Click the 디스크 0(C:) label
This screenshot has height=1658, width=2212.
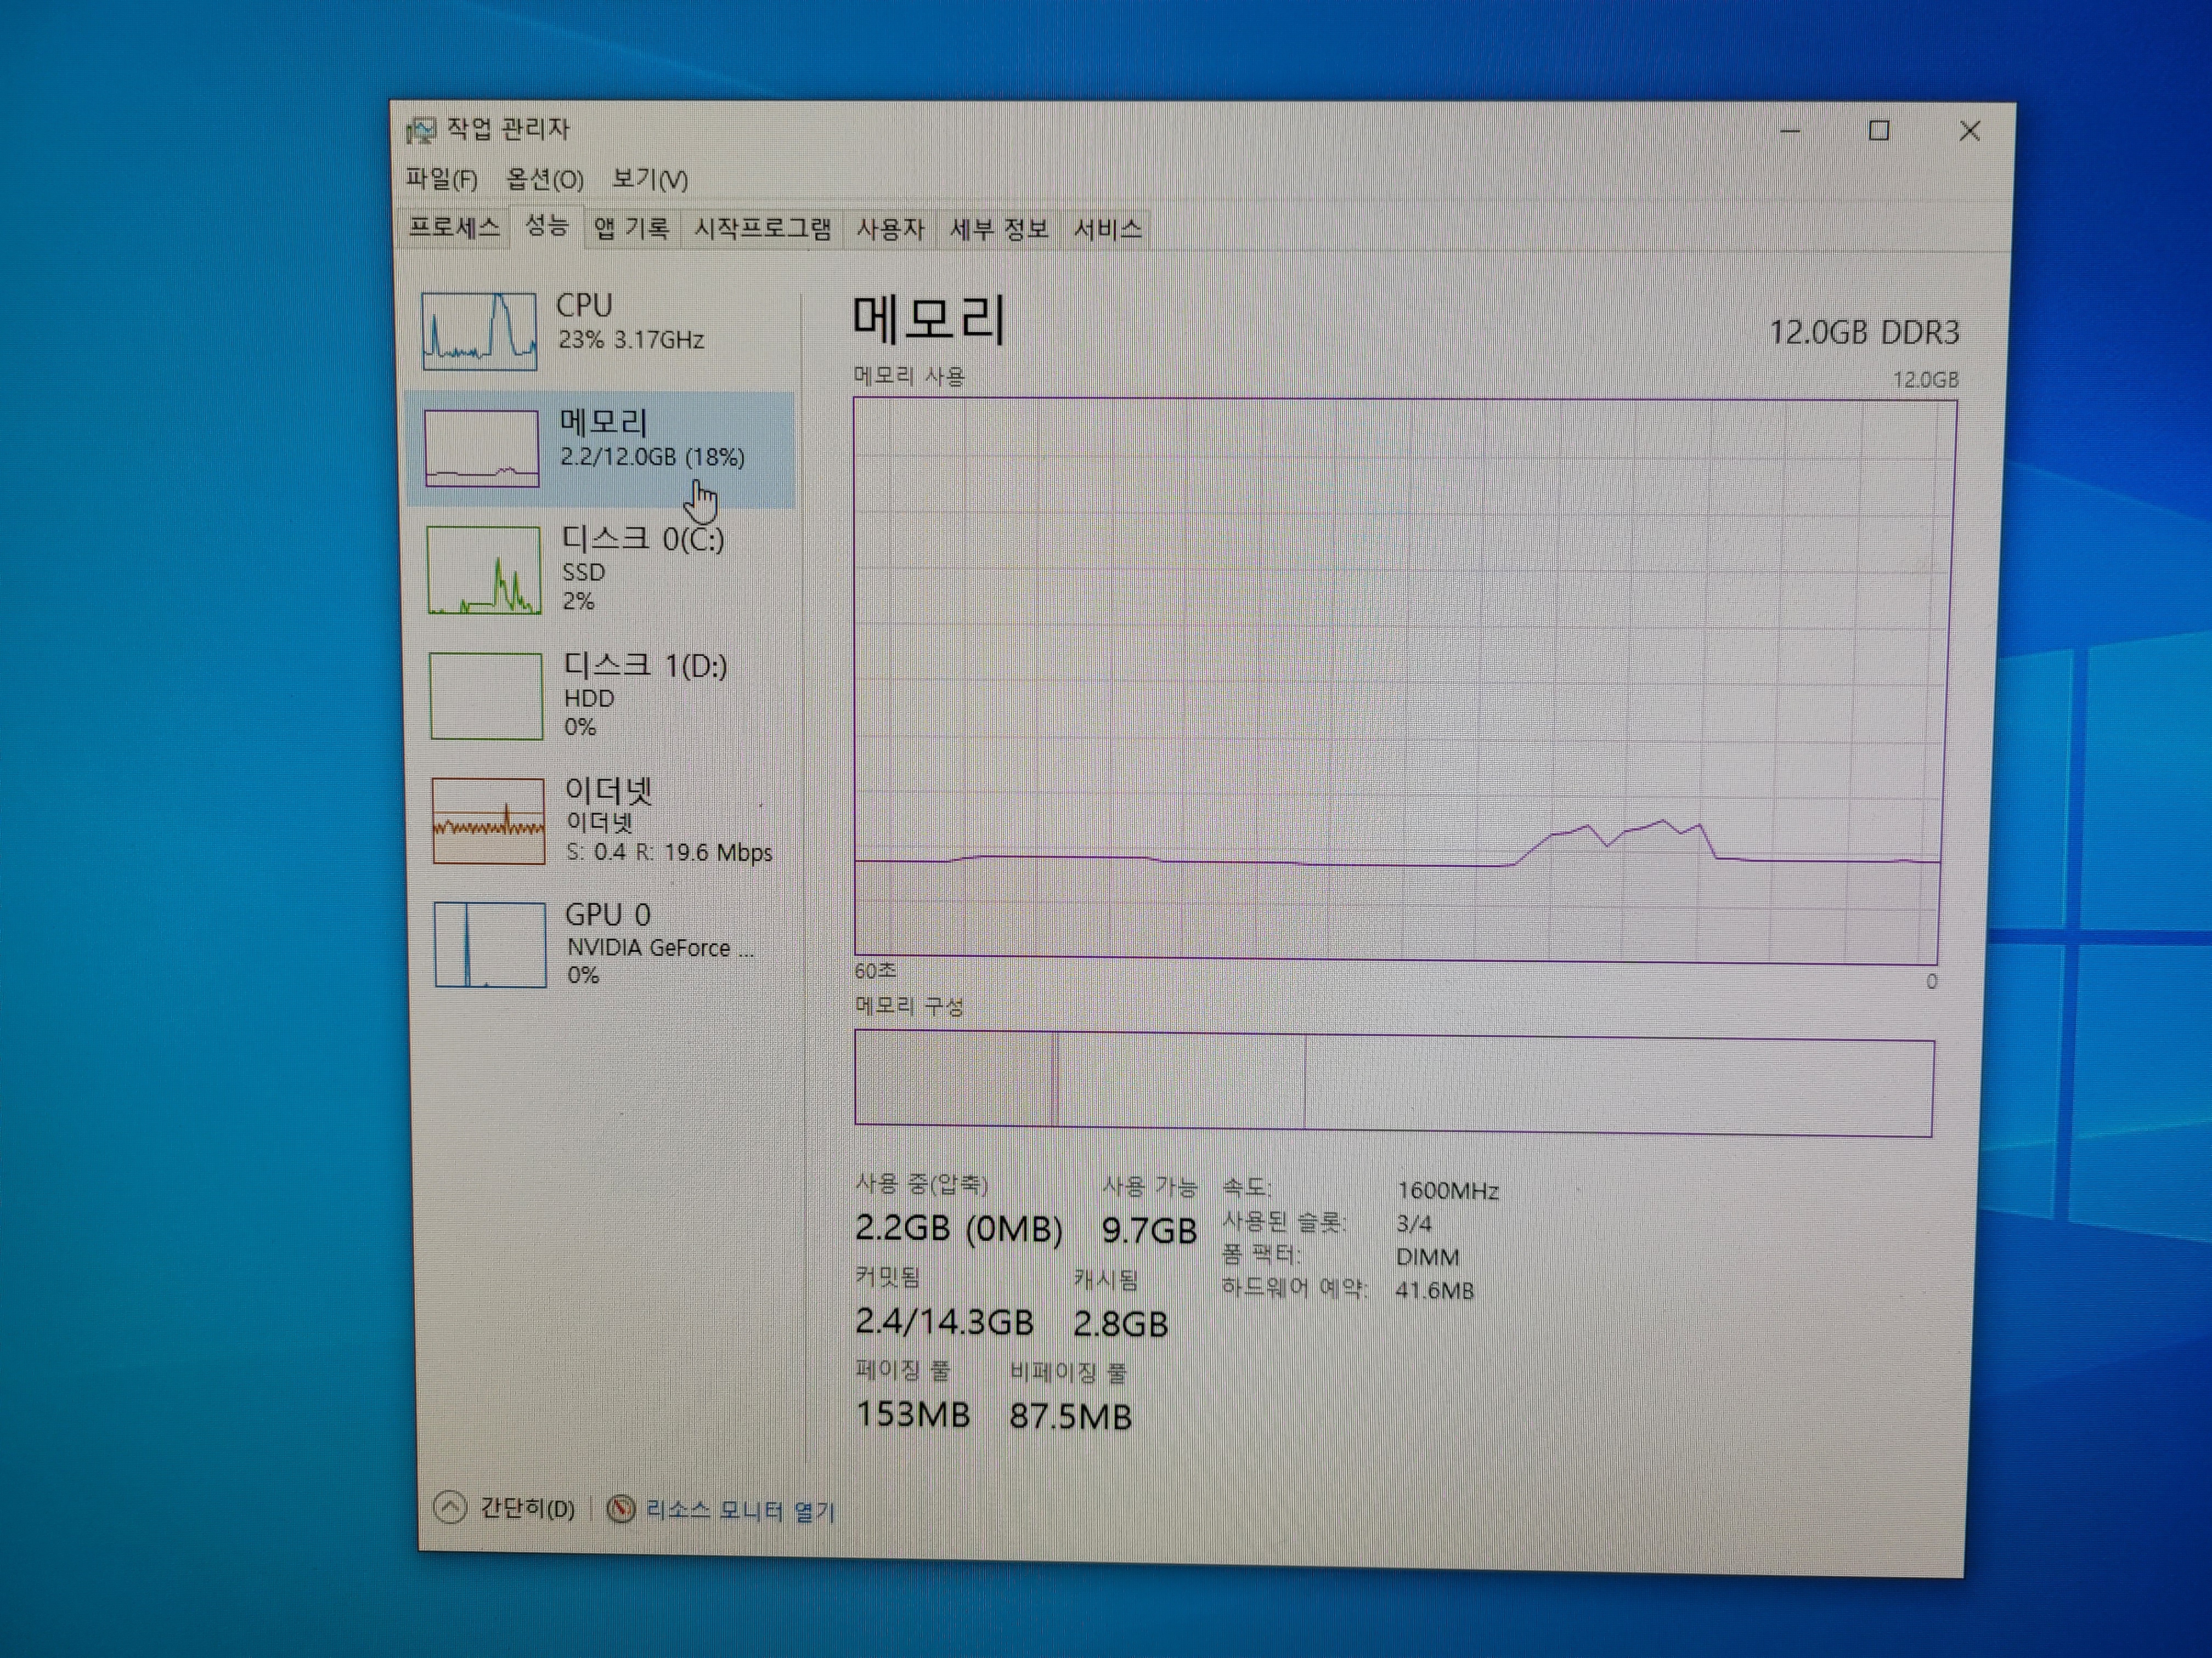(643, 540)
